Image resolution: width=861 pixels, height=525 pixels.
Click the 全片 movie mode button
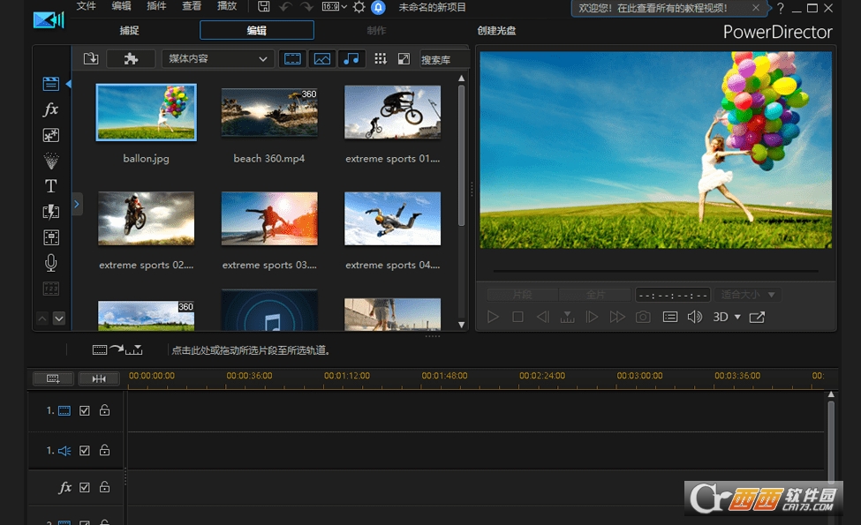595,295
